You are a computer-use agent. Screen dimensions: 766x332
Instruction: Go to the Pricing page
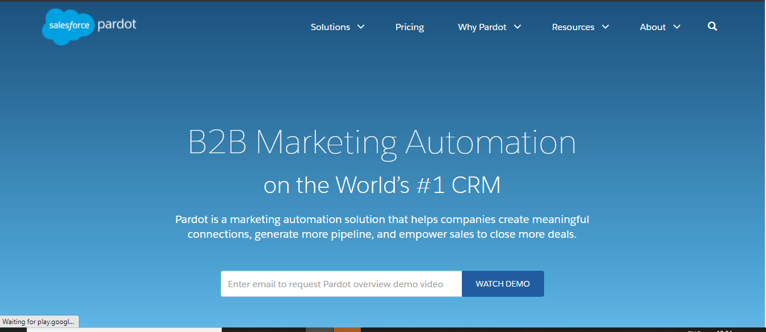click(x=410, y=27)
